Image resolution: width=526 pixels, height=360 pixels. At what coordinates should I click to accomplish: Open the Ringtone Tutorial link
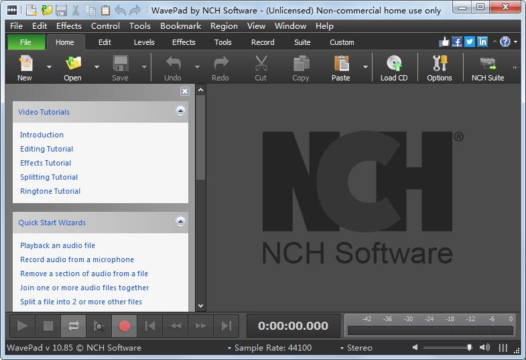pos(50,191)
